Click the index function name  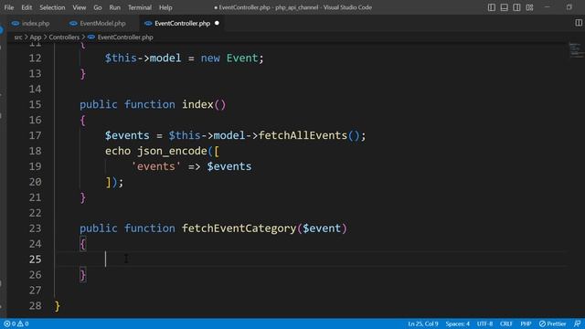tap(197, 104)
